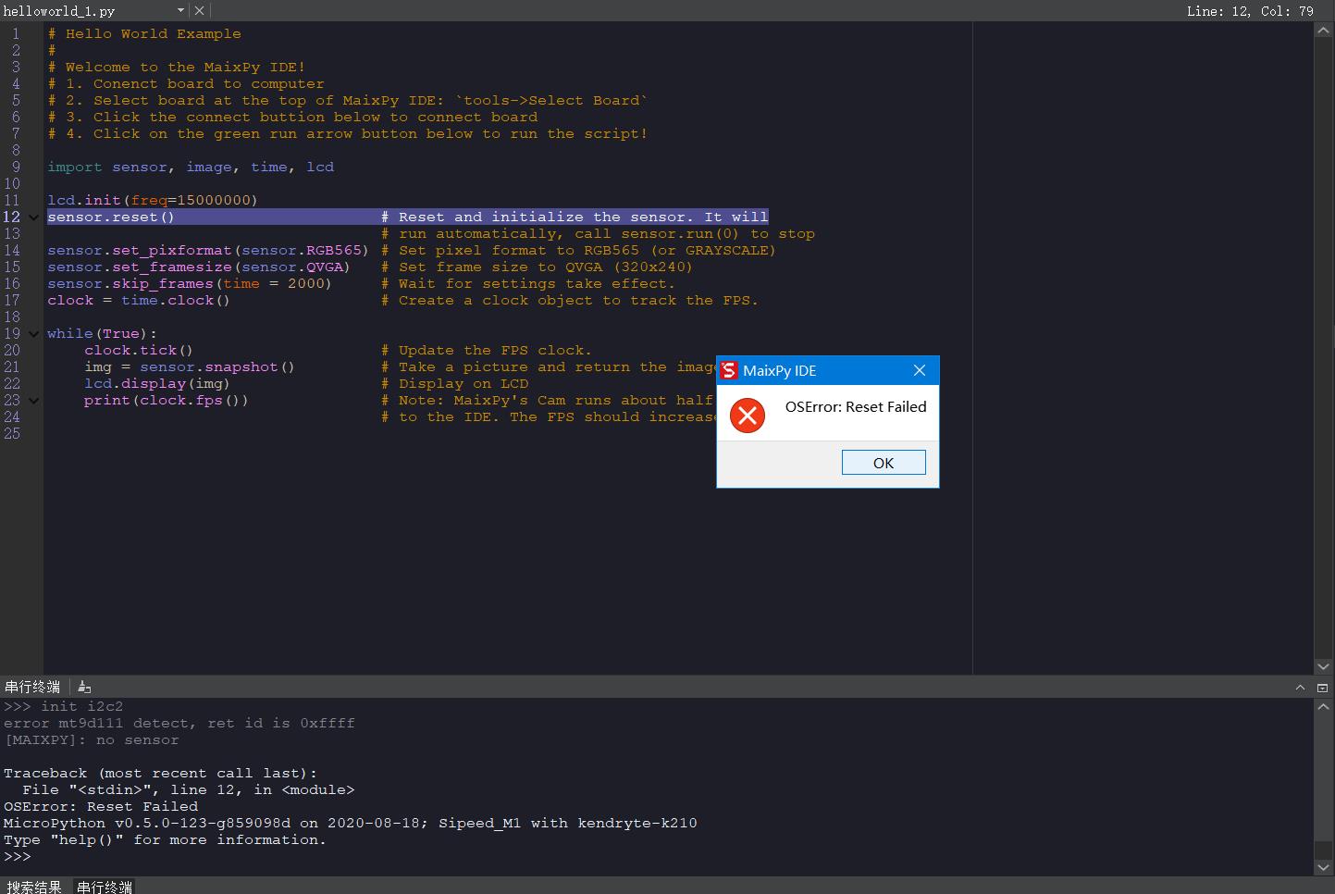
Task: Click the editor scrollbar up arrow
Action: (1323, 31)
